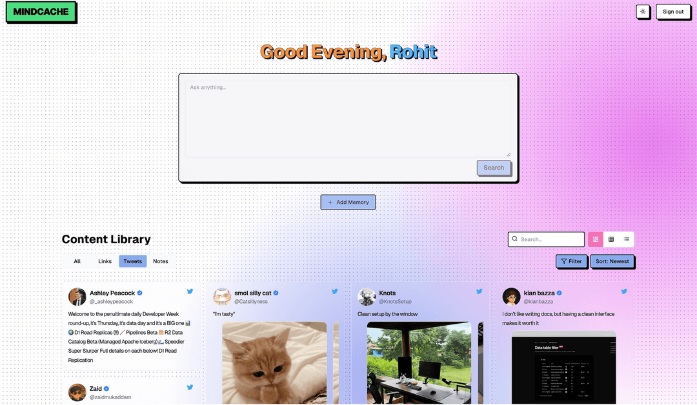Sign out of the account
The height and width of the screenshot is (405, 697).
pyautogui.click(x=673, y=12)
